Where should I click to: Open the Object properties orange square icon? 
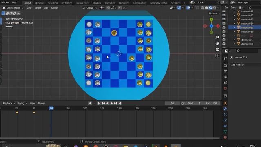pyautogui.click(x=225, y=103)
